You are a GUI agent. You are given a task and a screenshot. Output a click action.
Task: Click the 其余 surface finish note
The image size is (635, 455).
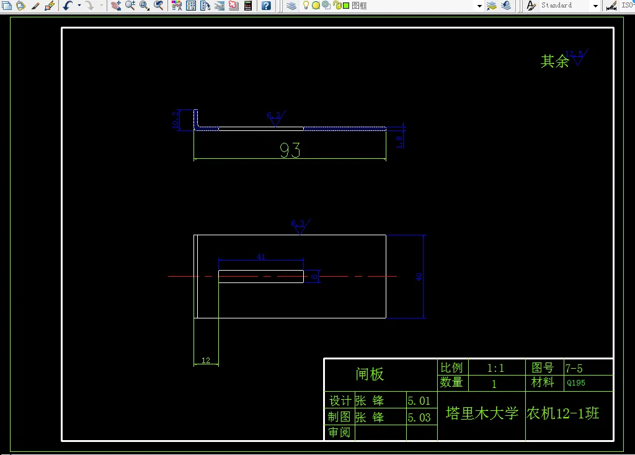click(555, 61)
